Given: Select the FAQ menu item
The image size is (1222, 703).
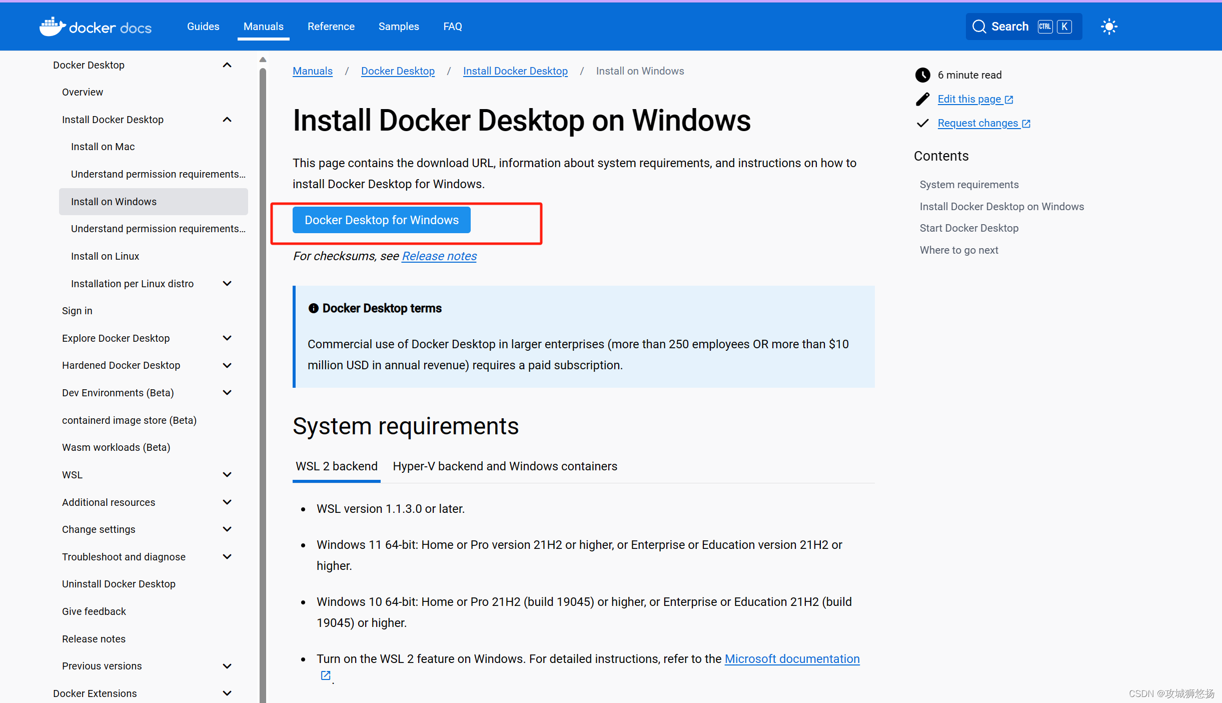Looking at the screenshot, I should coord(452,26).
